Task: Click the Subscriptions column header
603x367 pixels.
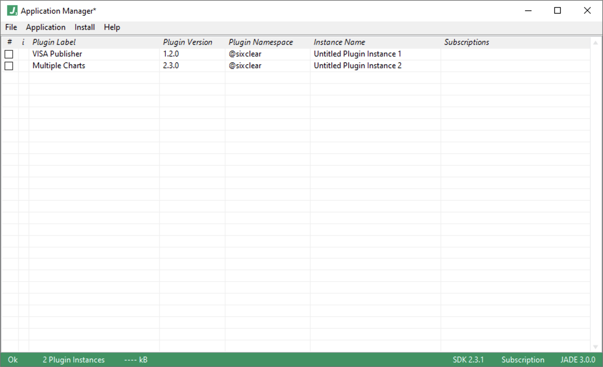Action: pos(467,42)
